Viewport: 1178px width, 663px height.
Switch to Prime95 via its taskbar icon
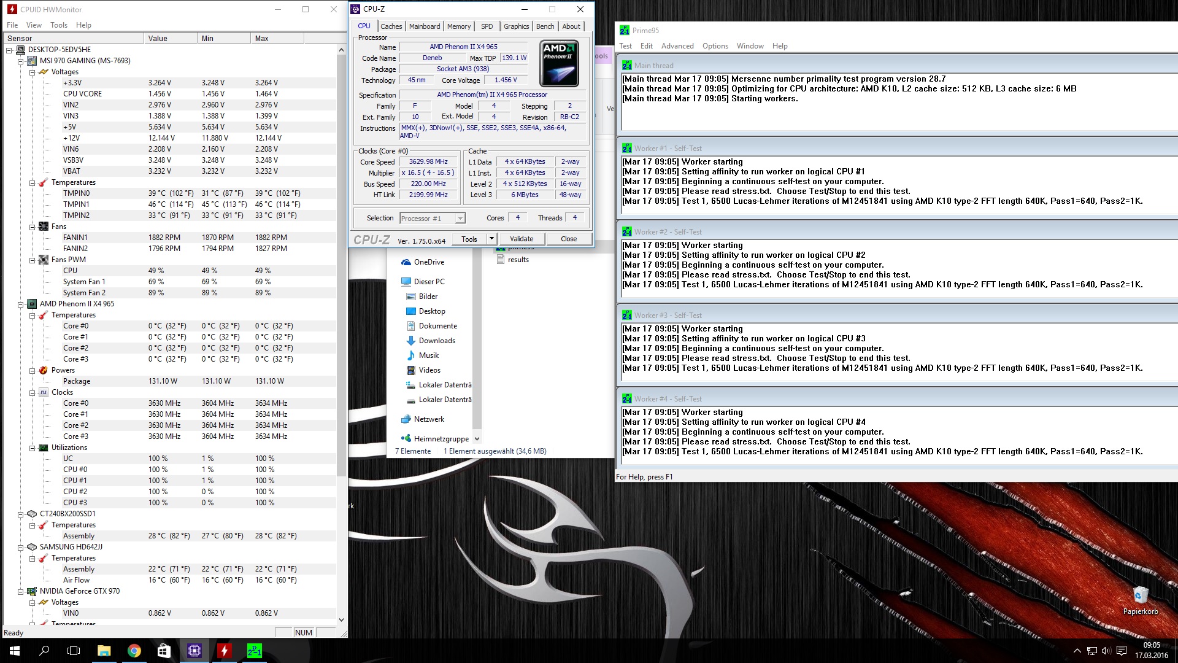(x=255, y=651)
